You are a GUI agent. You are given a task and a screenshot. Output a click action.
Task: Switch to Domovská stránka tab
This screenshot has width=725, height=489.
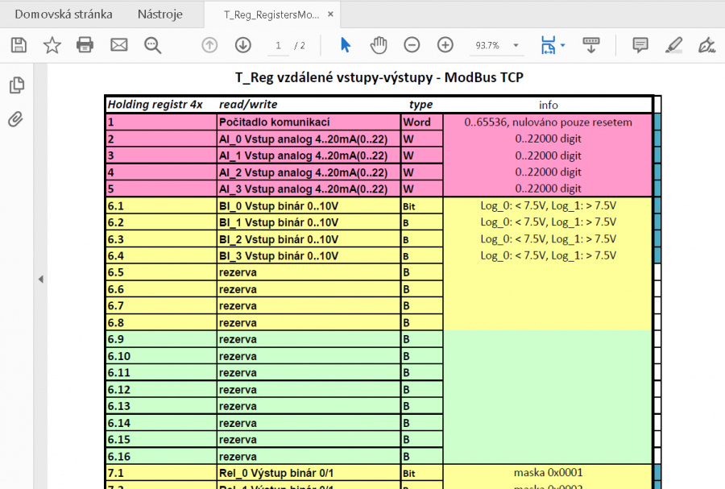click(64, 15)
